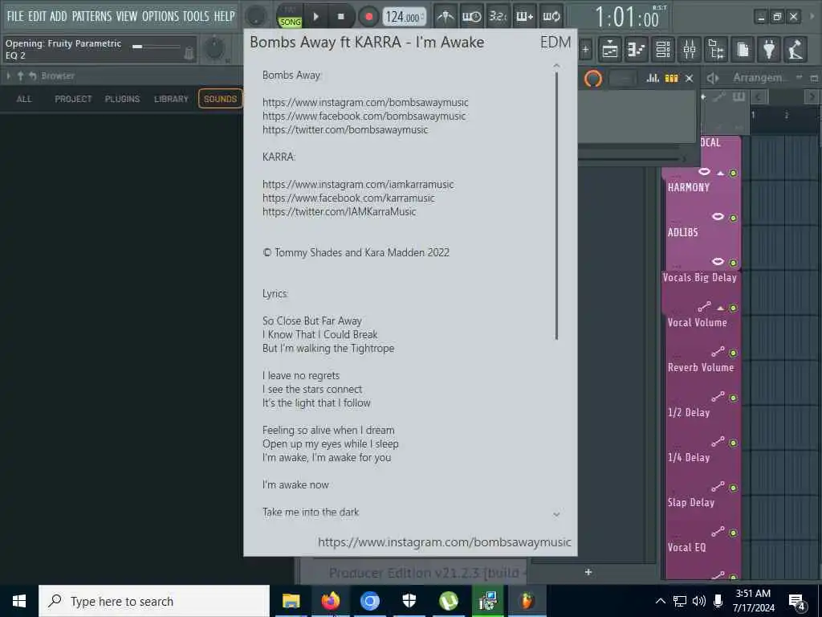Open the FILE menu

pos(15,16)
